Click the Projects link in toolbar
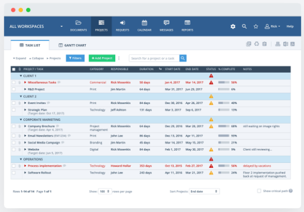 (54, 58)
